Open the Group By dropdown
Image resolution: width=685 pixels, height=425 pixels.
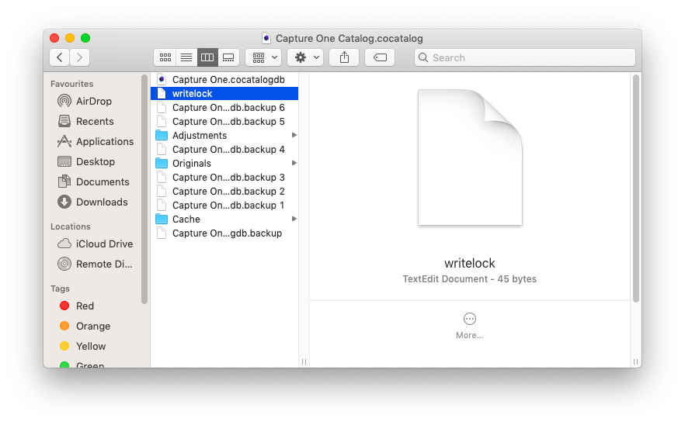(x=263, y=57)
